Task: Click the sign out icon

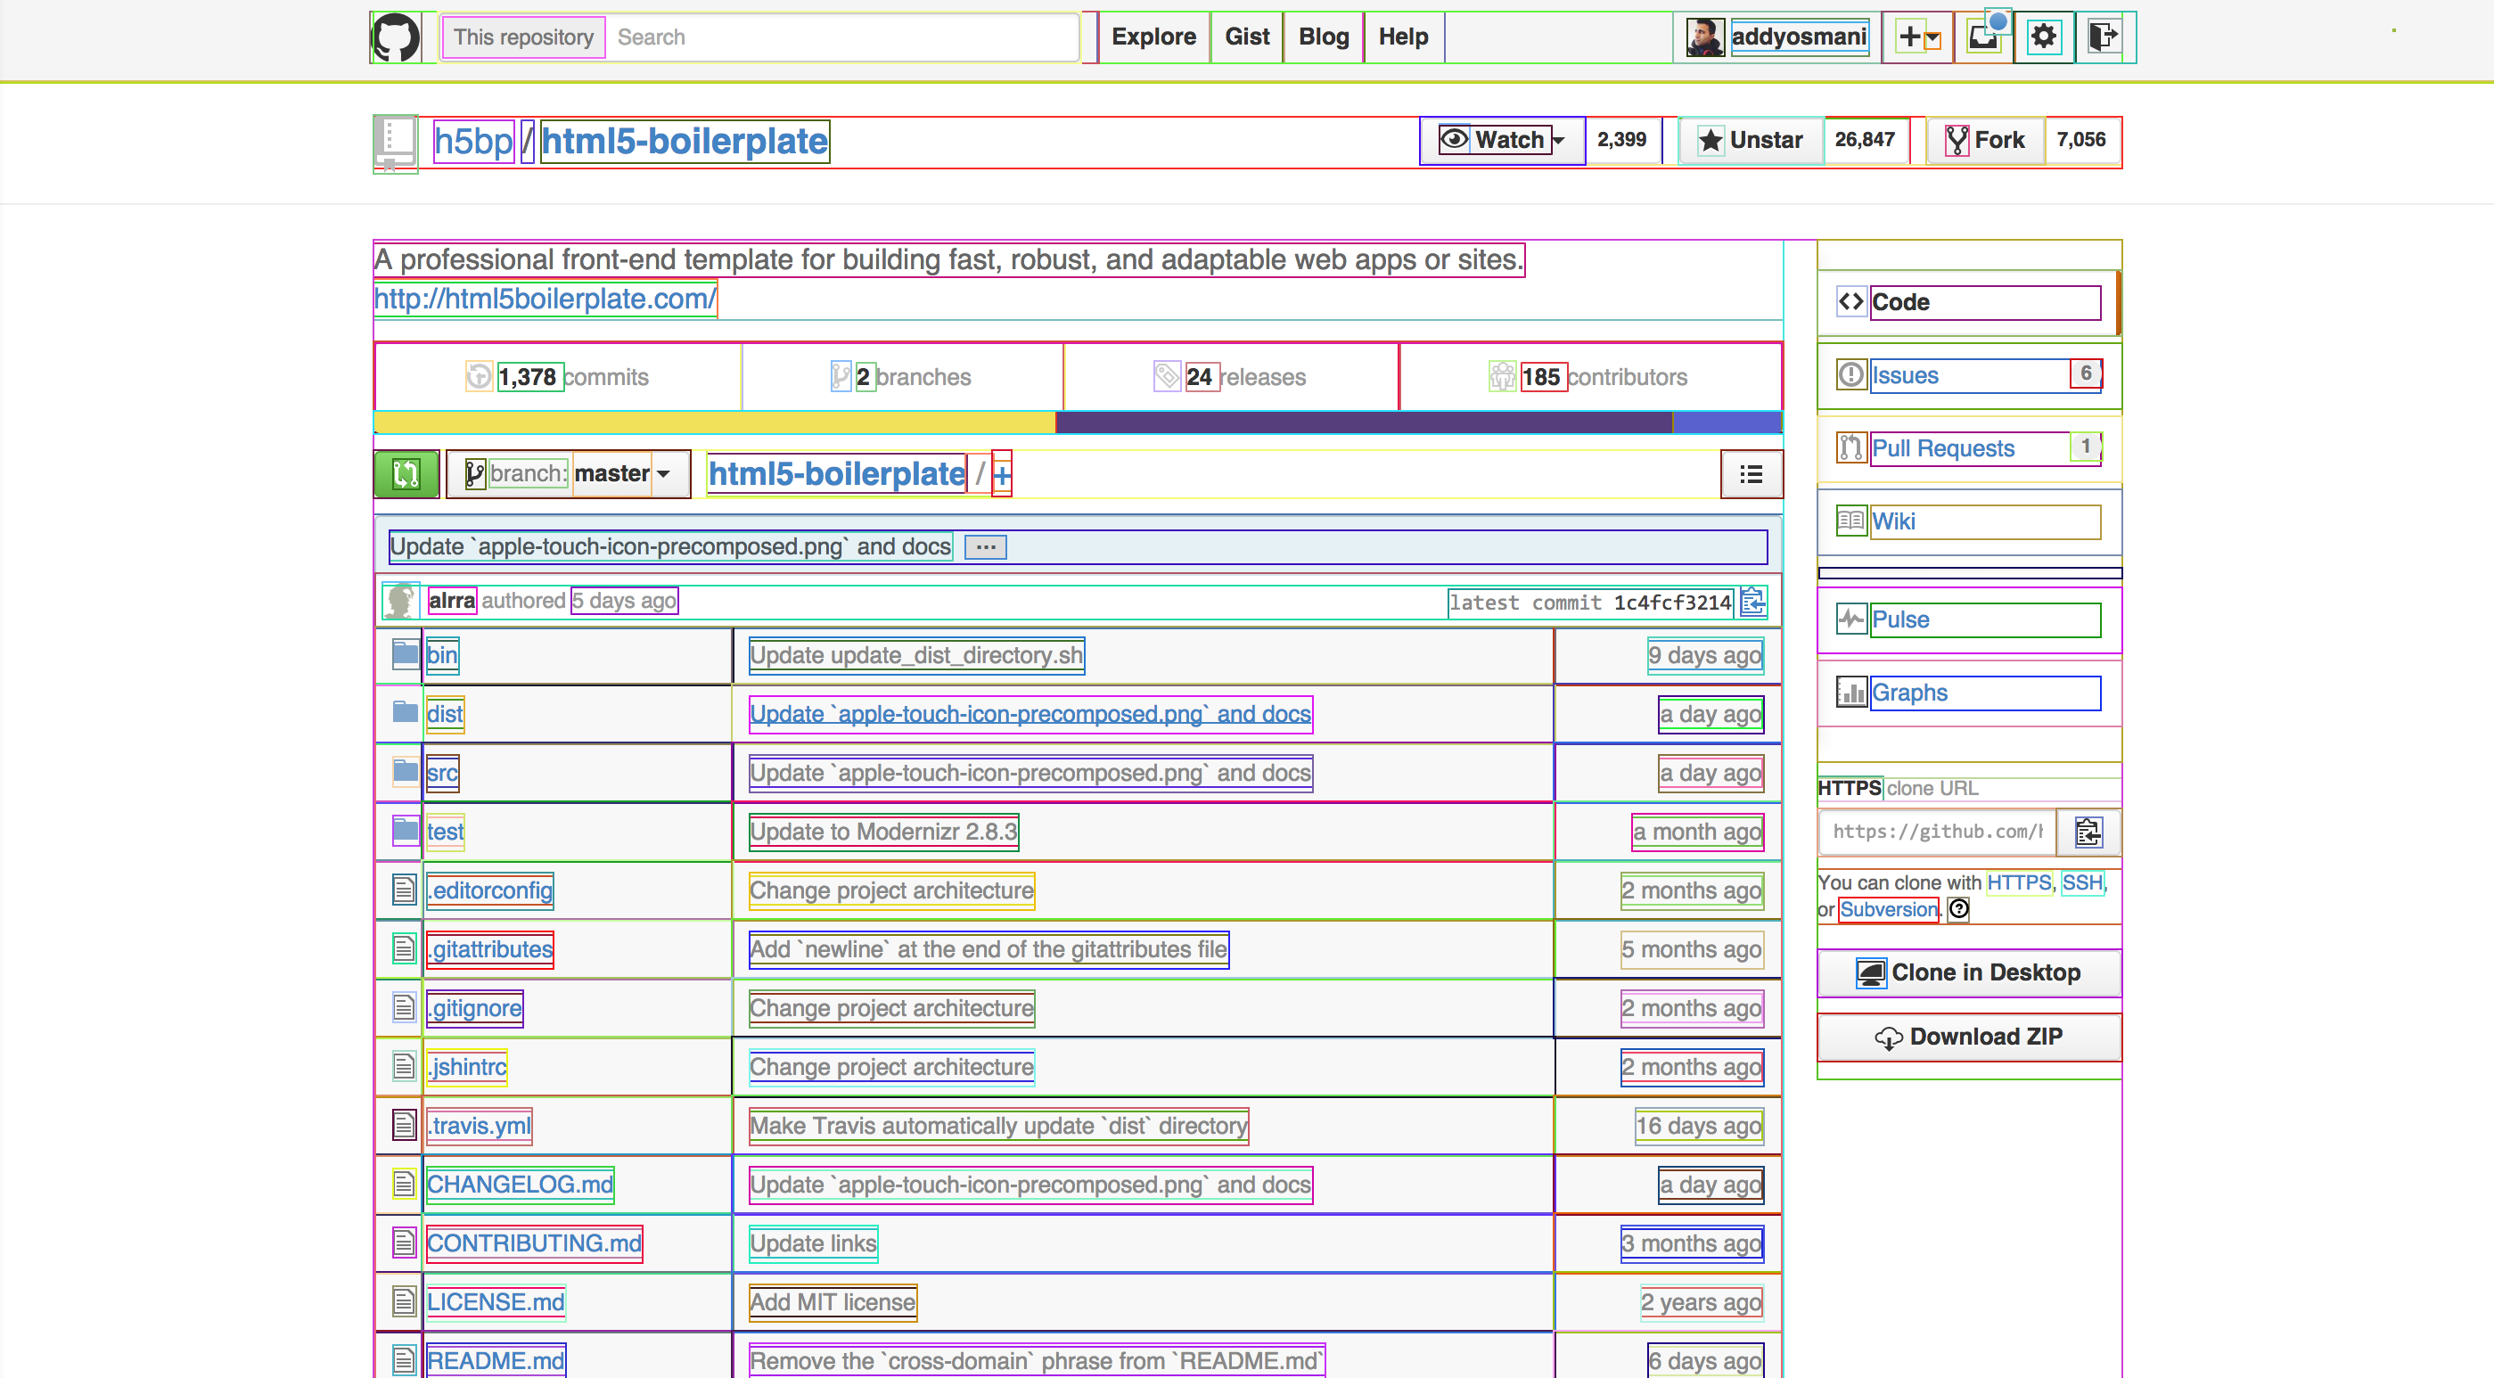Action: (2102, 37)
